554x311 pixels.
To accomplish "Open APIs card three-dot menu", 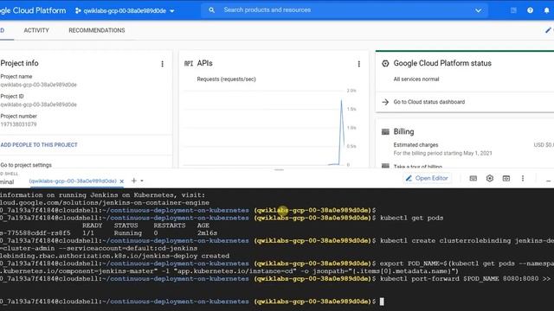I will point(359,64).
